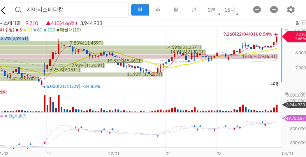Viewport: 306px width, 157px height.
Task: Focus the 제이시스메디칼 search field
Action: pos(70,10)
